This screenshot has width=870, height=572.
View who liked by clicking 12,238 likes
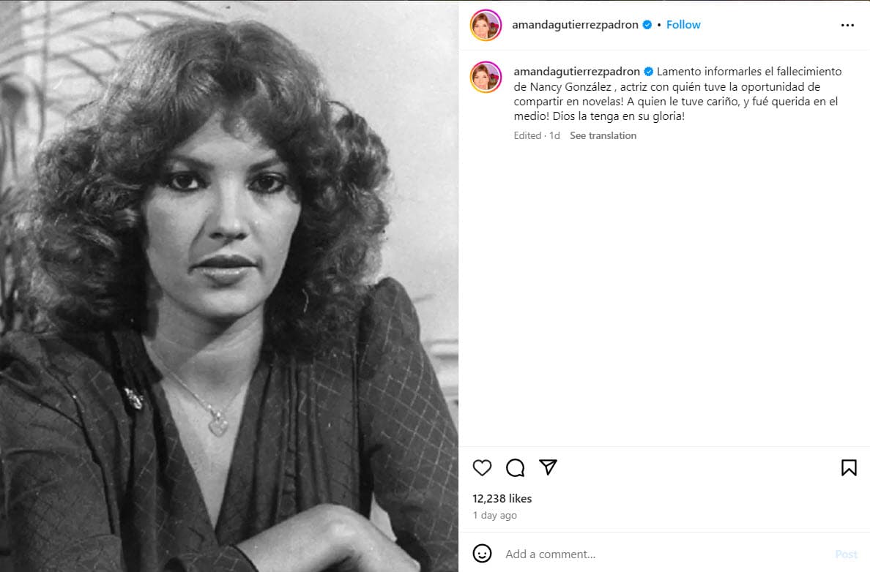[x=501, y=498]
